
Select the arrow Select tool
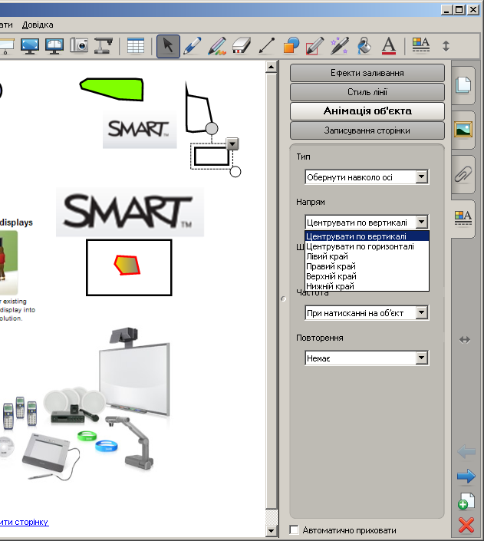tap(168, 46)
